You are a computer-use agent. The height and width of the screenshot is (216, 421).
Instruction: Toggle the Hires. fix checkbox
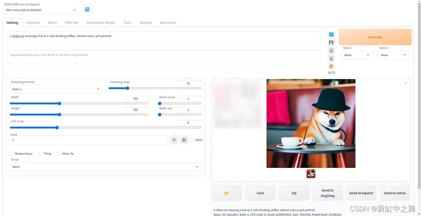click(x=59, y=153)
